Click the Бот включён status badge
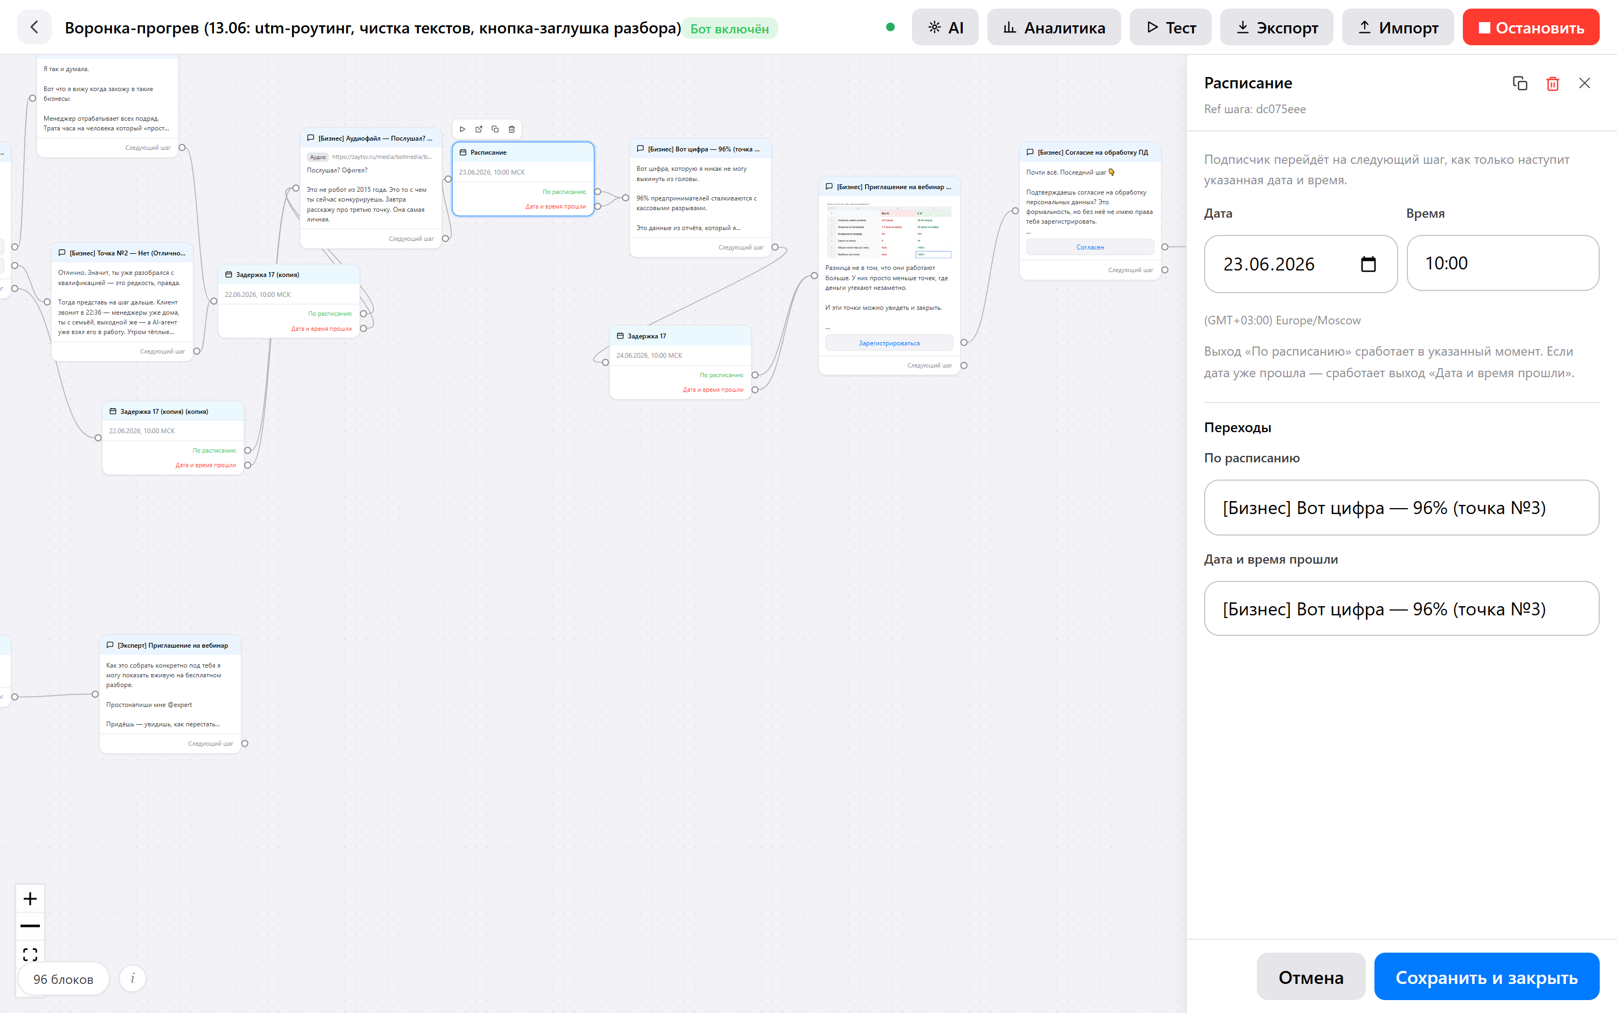This screenshot has width=1617, height=1013. point(730,29)
